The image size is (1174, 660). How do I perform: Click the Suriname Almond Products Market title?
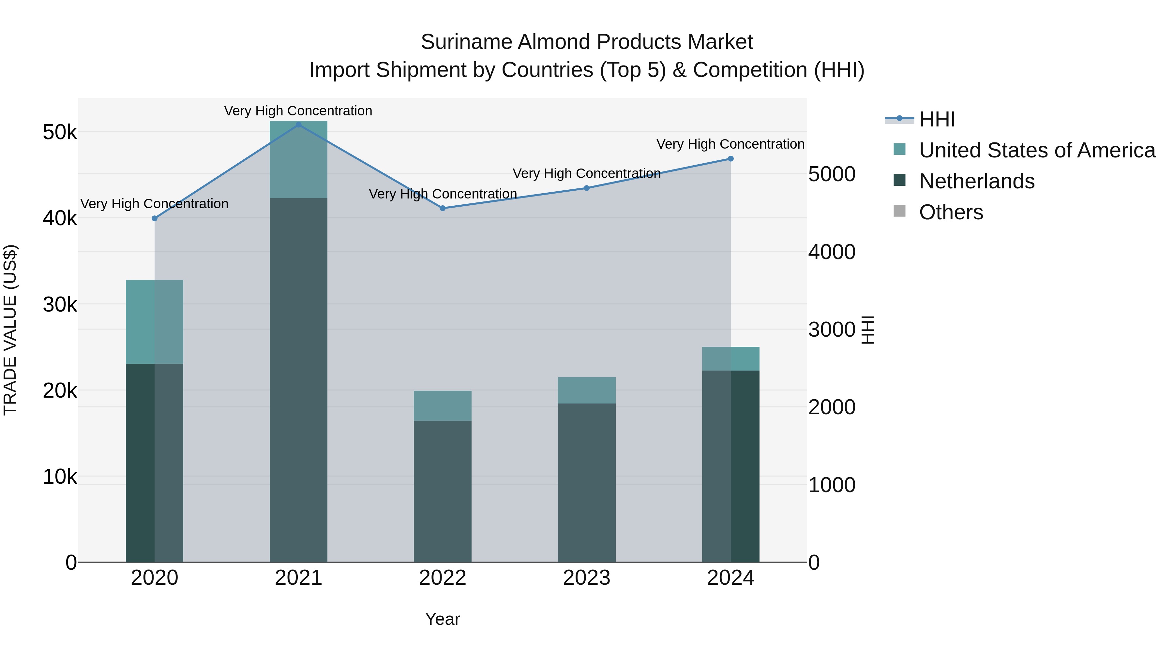click(587, 42)
